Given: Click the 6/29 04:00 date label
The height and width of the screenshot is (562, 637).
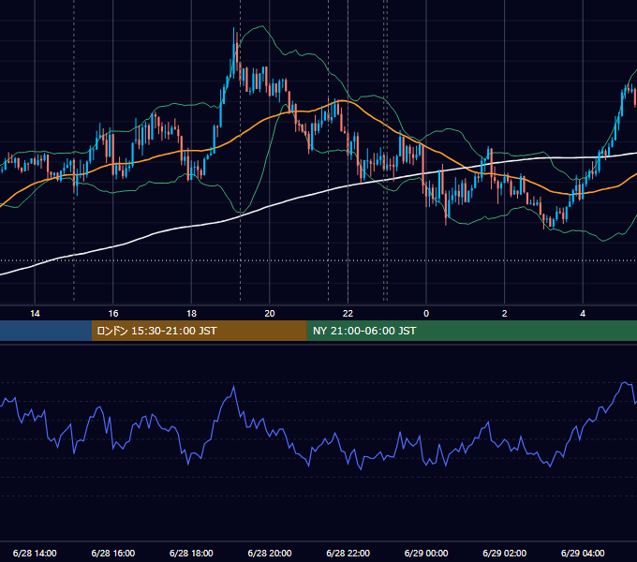Looking at the screenshot, I should point(583,553).
